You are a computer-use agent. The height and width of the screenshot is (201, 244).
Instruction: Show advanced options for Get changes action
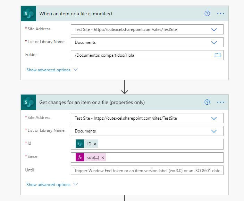52,184
